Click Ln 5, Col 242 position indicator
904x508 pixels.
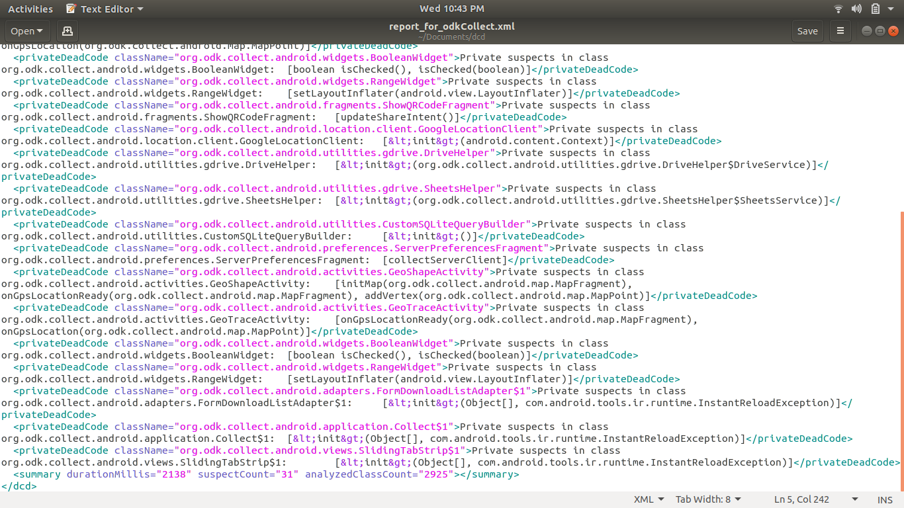802,499
